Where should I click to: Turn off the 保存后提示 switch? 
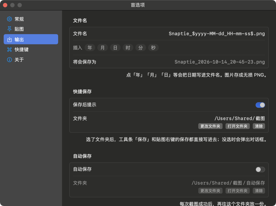(260, 105)
